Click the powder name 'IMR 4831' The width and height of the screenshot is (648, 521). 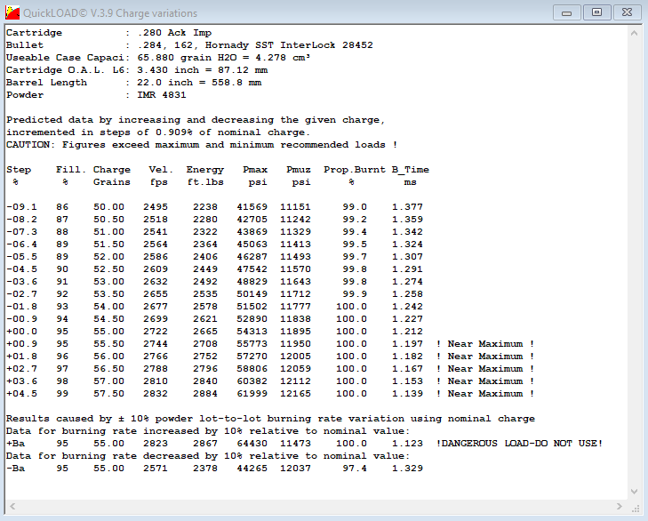(x=162, y=95)
